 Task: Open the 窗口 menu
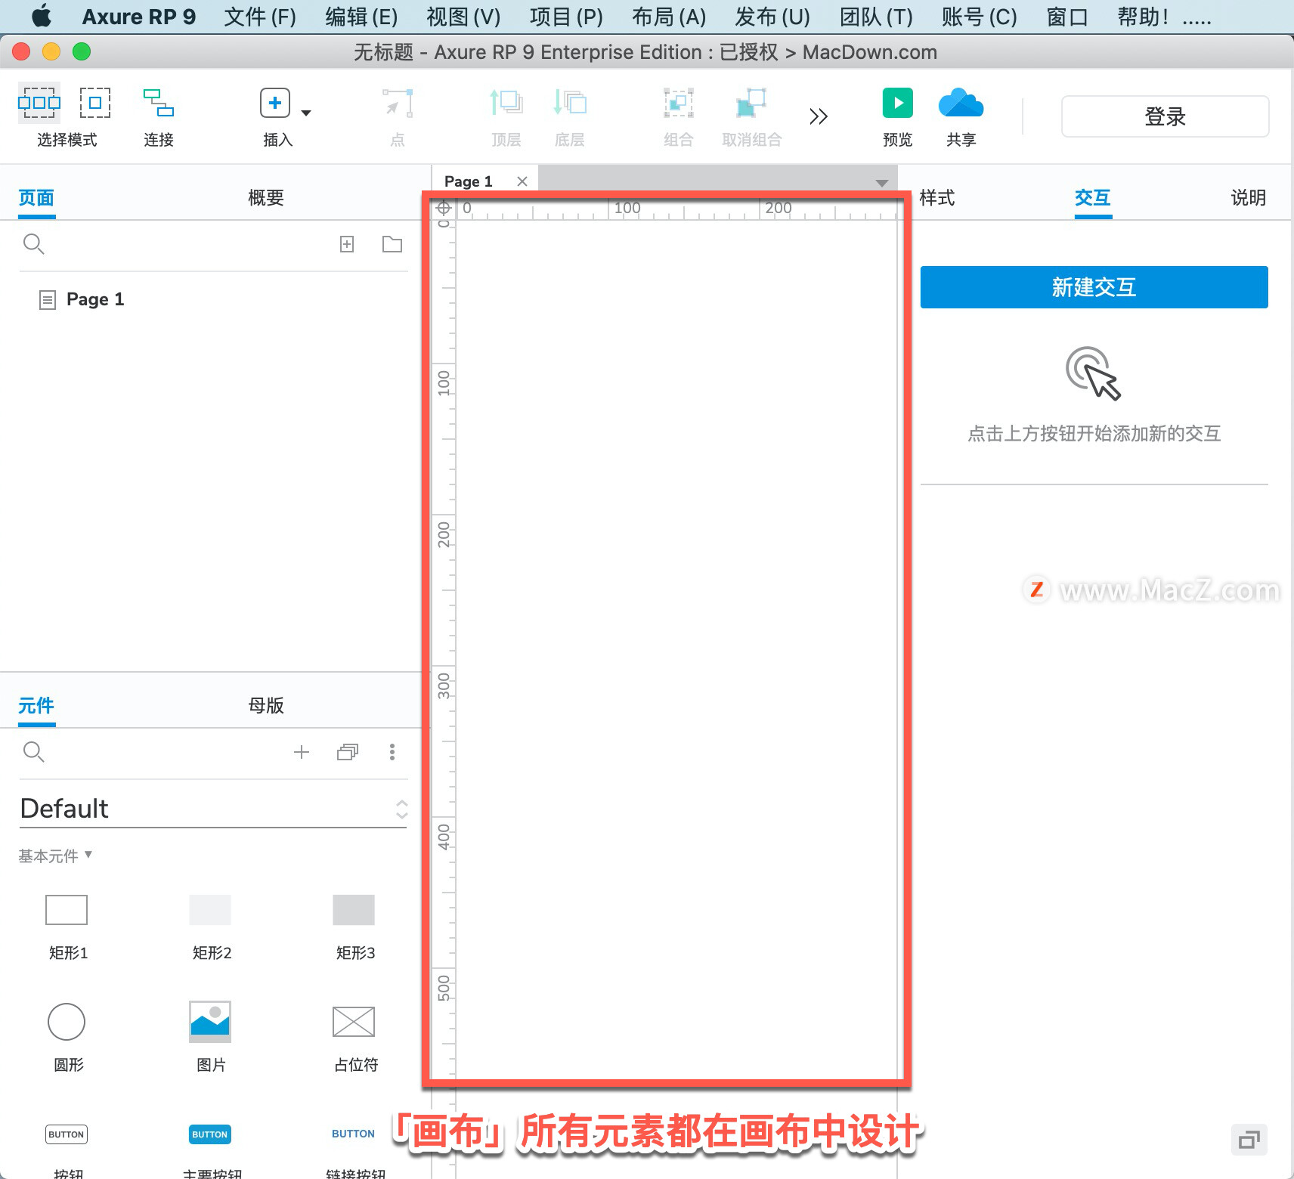(x=1067, y=17)
